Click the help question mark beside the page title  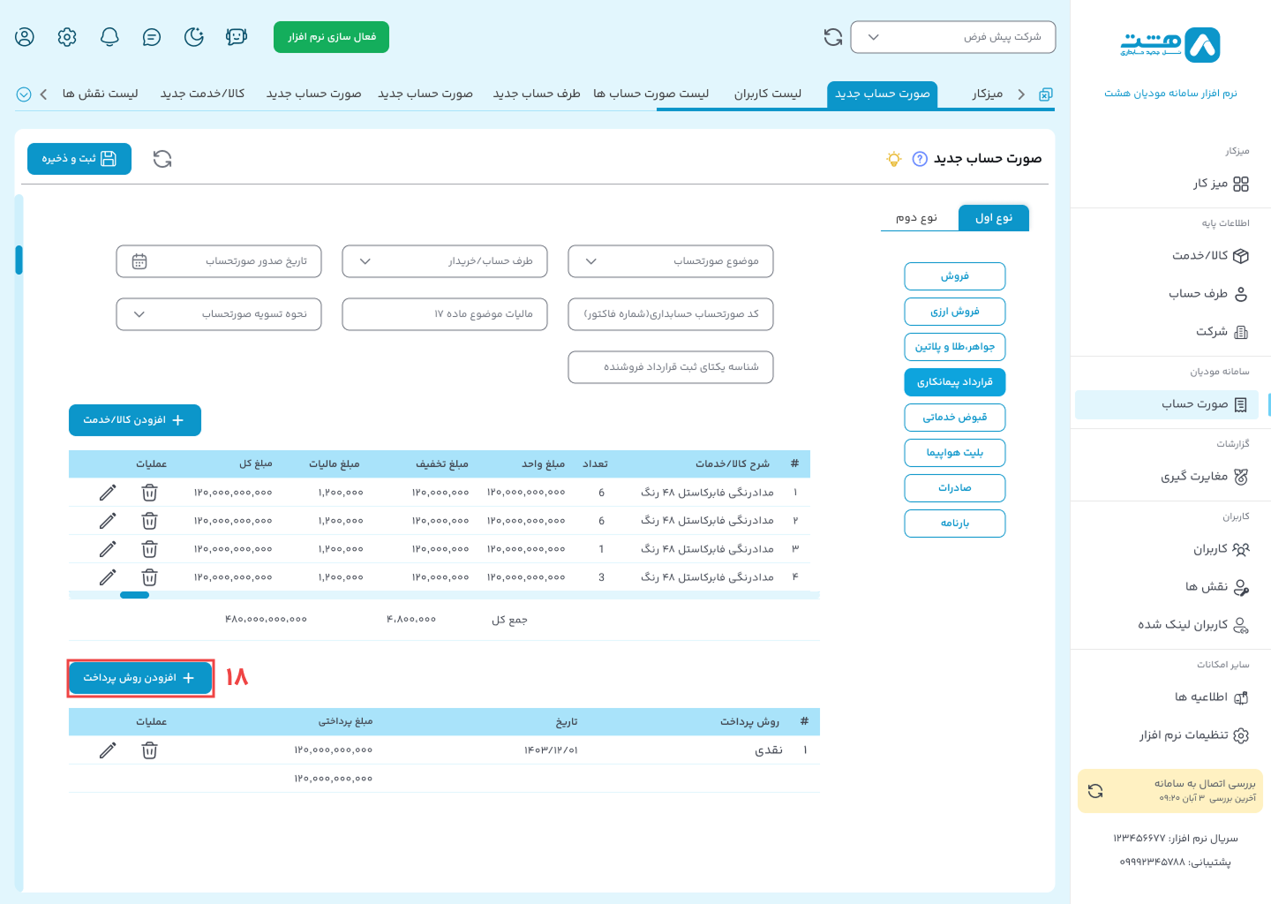(x=920, y=159)
